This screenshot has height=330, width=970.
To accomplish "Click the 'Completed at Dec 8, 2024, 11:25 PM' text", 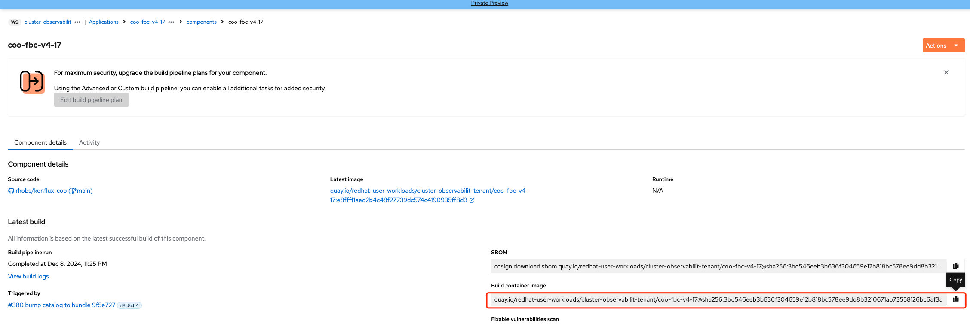I will (58, 264).
